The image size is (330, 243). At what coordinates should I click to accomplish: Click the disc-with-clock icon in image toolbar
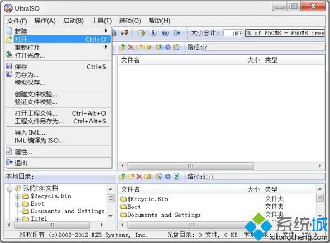176,47
